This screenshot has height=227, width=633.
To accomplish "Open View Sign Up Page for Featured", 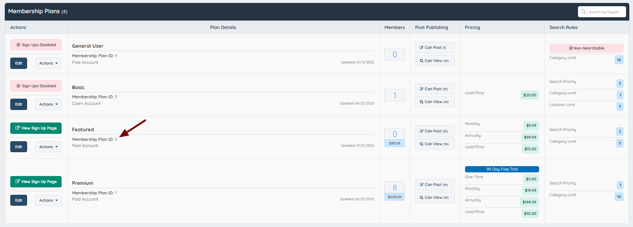I will pyautogui.click(x=36, y=128).
